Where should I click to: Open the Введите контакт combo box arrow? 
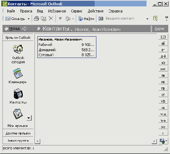(x=147, y=19)
